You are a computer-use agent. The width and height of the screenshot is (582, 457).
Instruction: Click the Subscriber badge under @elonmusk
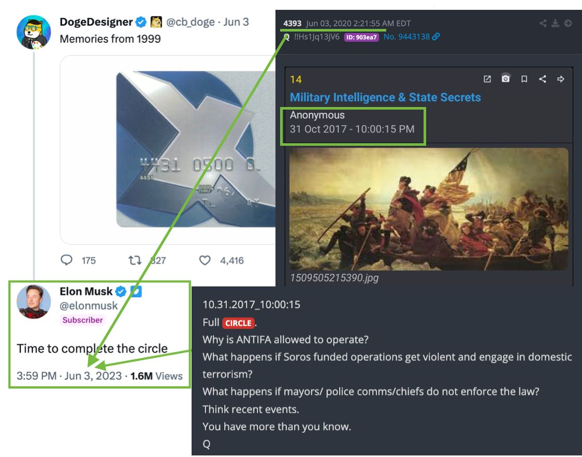(x=82, y=320)
